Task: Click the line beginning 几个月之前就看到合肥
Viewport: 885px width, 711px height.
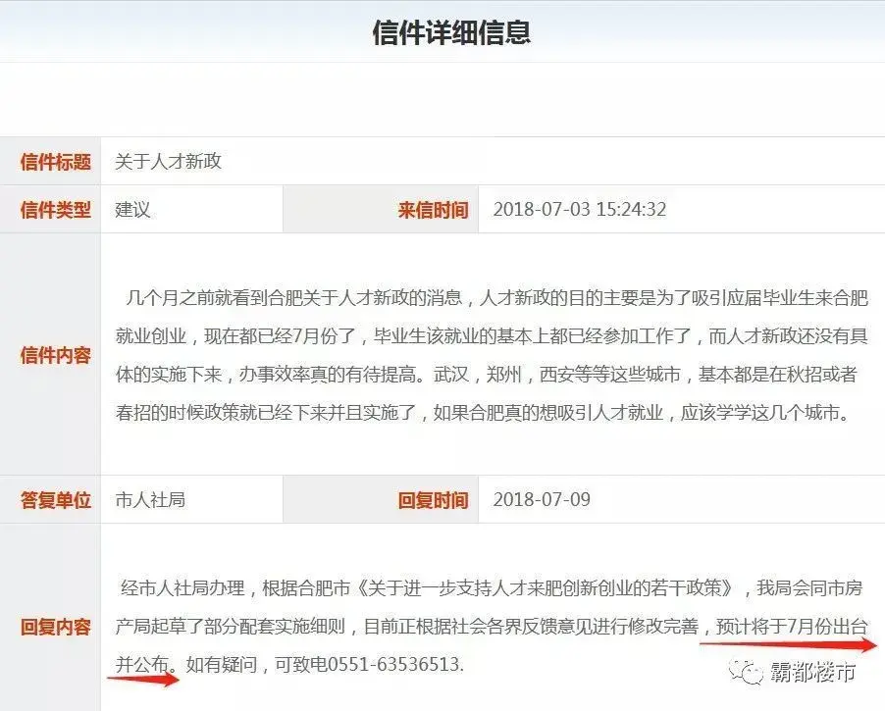Action: pos(496,297)
